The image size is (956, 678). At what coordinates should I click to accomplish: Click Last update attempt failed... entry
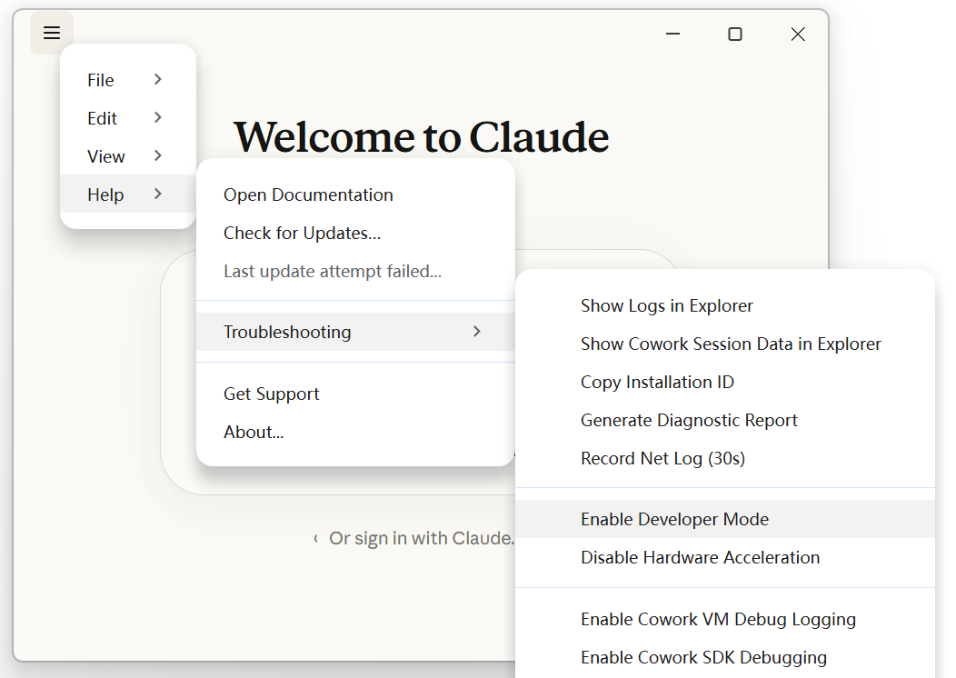[x=355, y=272]
